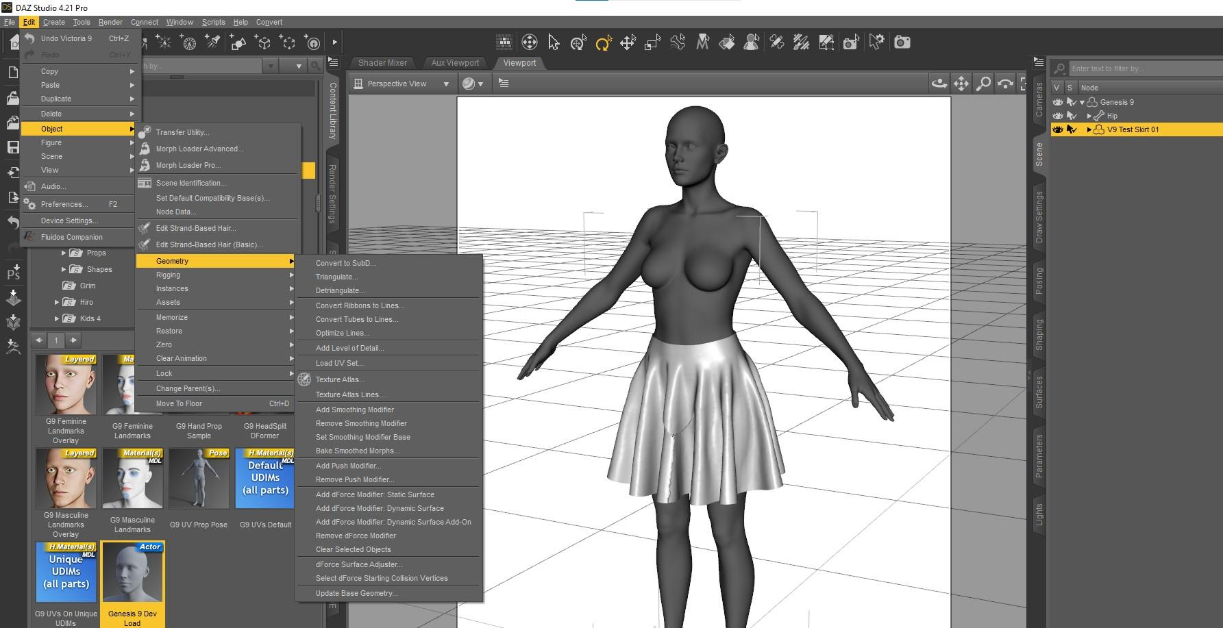Click the camera Render icon
Screen dimensions: 1223x628
point(902,42)
